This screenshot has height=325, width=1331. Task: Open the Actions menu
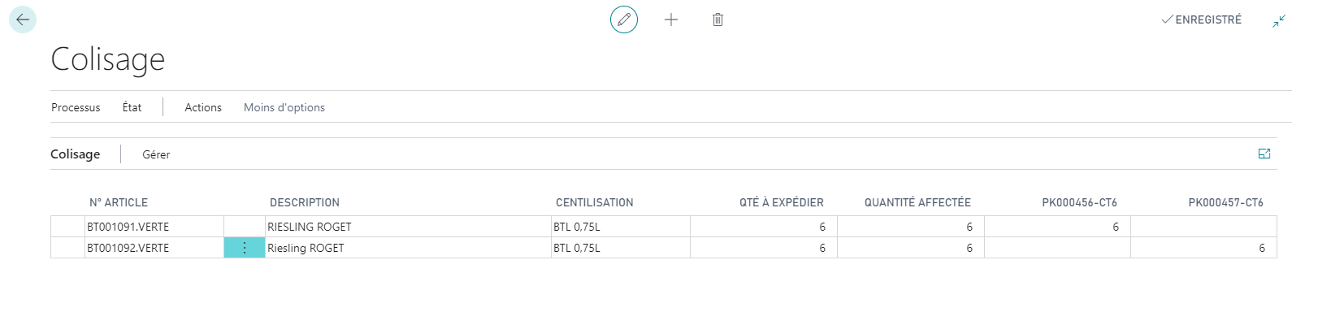[x=203, y=107]
